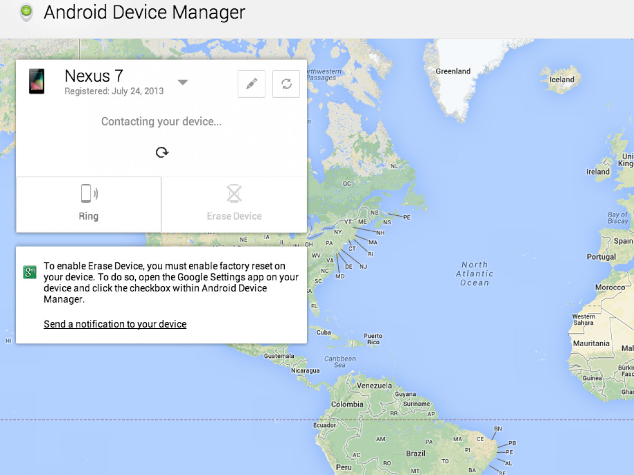This screenshot has width=634, height=475.
Task: Click the Erase Device button
Action: coord(234,204)
